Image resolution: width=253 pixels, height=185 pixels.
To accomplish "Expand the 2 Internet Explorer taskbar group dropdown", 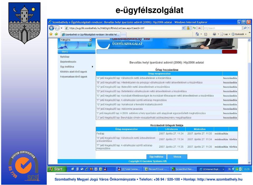I will (223, 169).
